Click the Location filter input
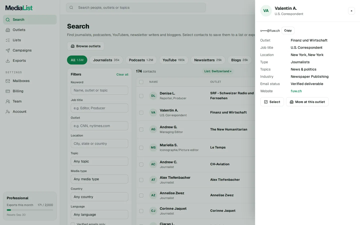Viewport: 360px width, 225px height. [x=99, y=143]
